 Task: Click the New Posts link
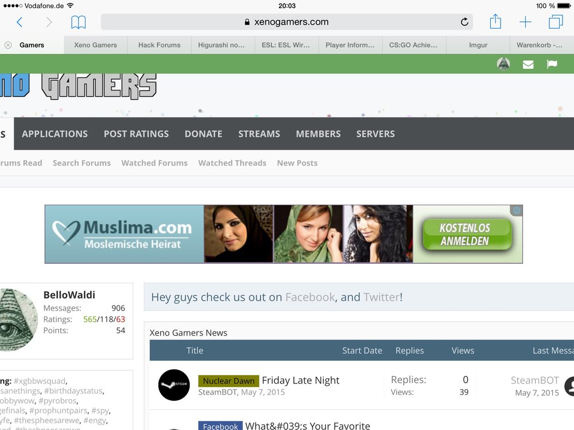pos(297,163)
